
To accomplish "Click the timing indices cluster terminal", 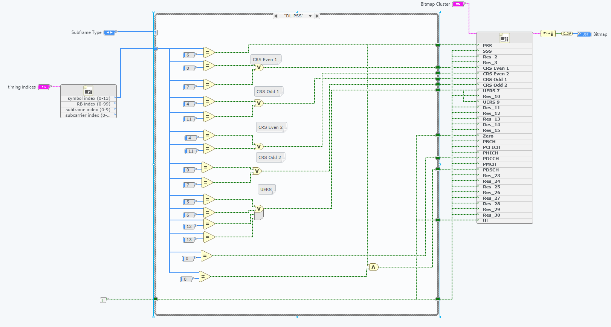I will click(x=44, y=87).
